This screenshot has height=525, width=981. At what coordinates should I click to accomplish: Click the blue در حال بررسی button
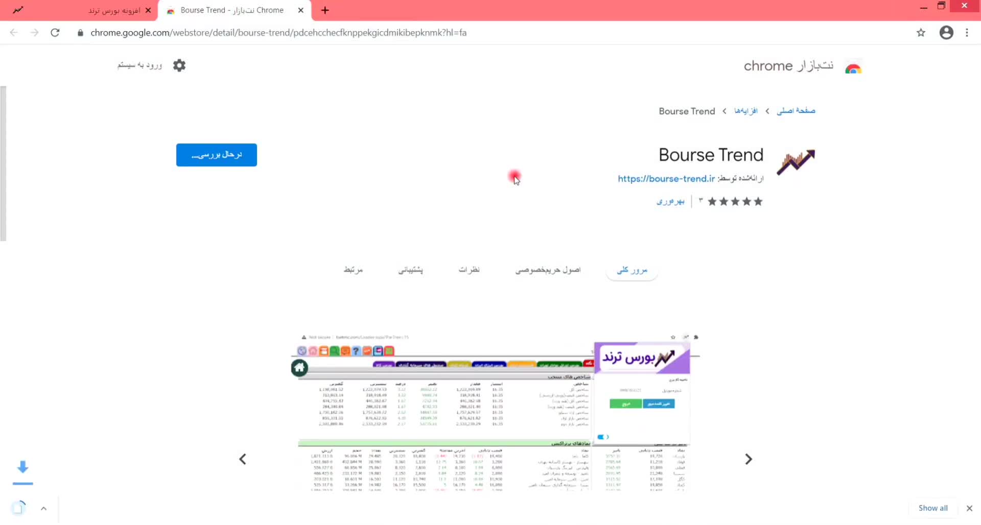216,155
